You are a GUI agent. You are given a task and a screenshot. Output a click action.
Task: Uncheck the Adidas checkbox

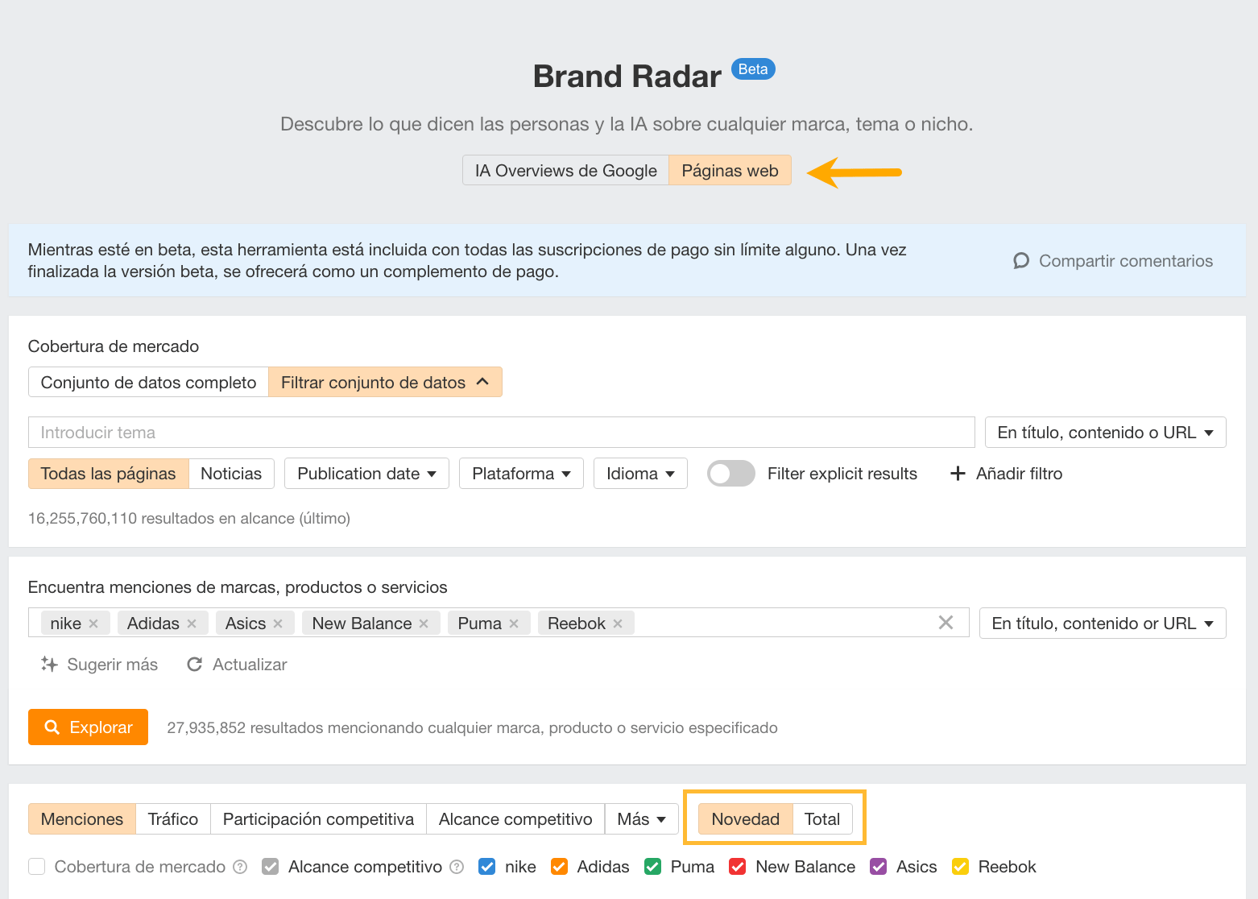(559, 866)
